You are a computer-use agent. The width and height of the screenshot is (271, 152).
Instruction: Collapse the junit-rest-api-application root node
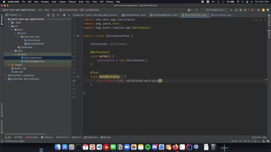6,19
